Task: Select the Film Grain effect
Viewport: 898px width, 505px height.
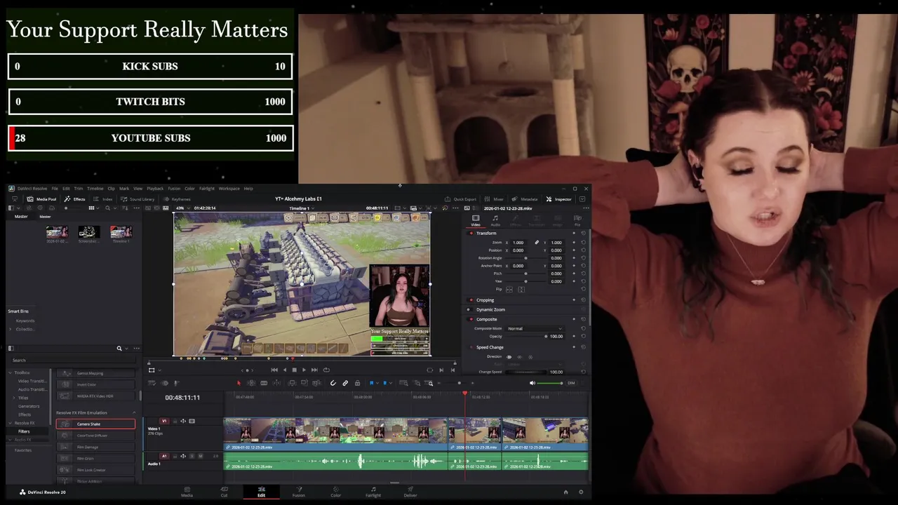Action: (95, 458)
